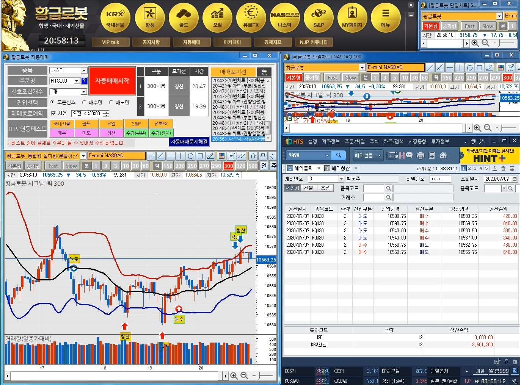The width and height of the screenshot is (521, 385).
Task: Click up arrow icon in main chart toolbar
Action: [253, 156]
